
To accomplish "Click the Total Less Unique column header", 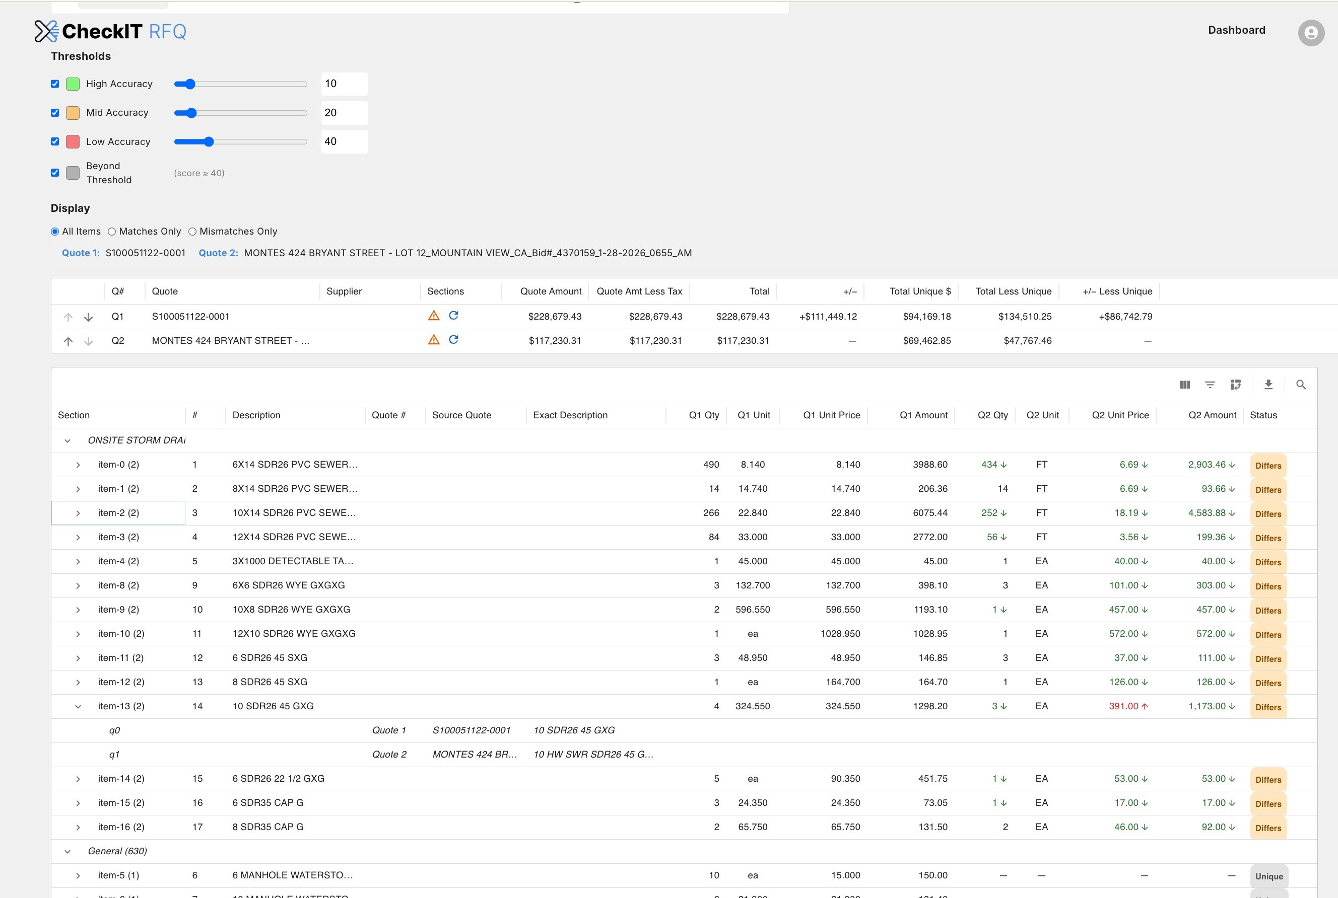I will pos(1013,291).
